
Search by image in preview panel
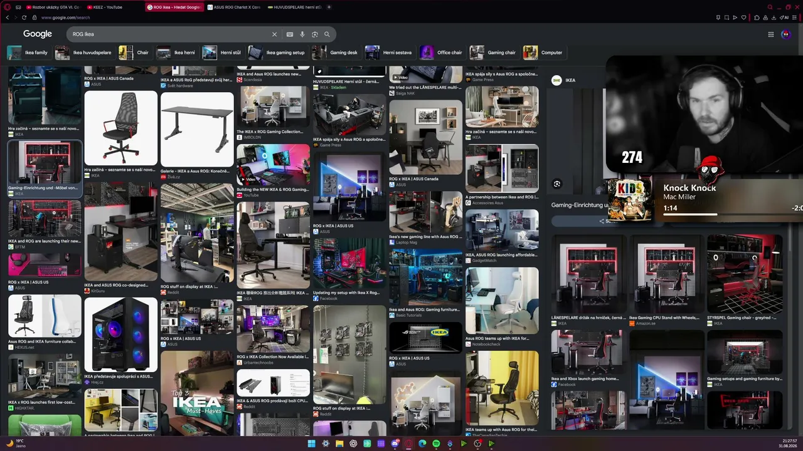(x=557, y=184)
